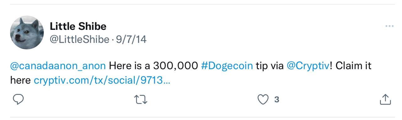Open the three-dot more options menu
402x120 pixels.
tap(389, 26)
